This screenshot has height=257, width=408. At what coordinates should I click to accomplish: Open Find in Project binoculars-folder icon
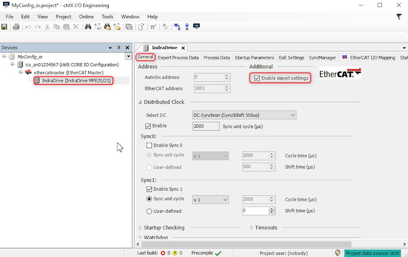coord(107,27)
